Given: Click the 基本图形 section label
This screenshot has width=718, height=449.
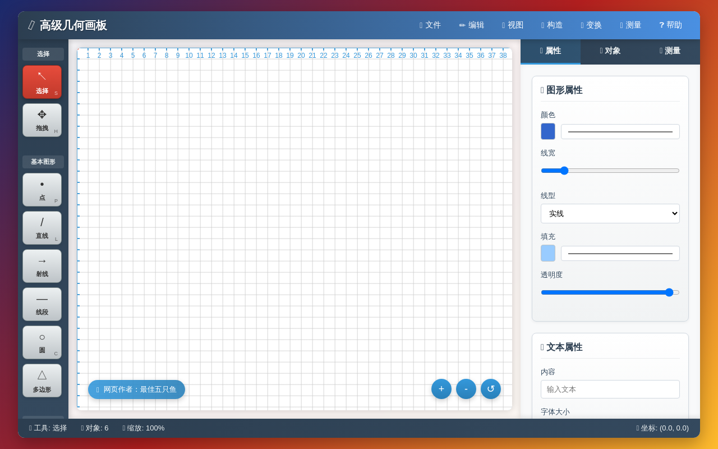Looking at the screenshot, I should pos(43,162).
